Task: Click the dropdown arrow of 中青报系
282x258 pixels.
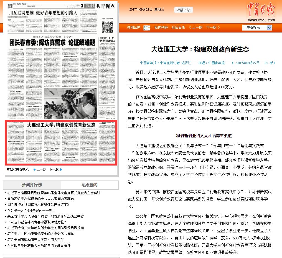Action: point(269,27)
